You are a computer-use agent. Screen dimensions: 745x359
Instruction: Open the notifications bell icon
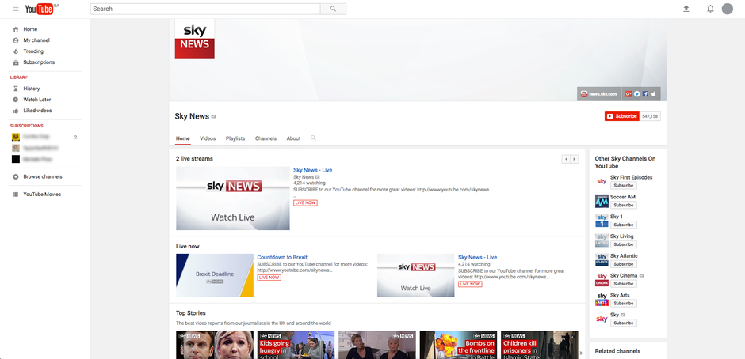click(x=710, y=9)
